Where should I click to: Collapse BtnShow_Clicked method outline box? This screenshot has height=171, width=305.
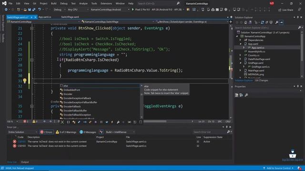32,28
